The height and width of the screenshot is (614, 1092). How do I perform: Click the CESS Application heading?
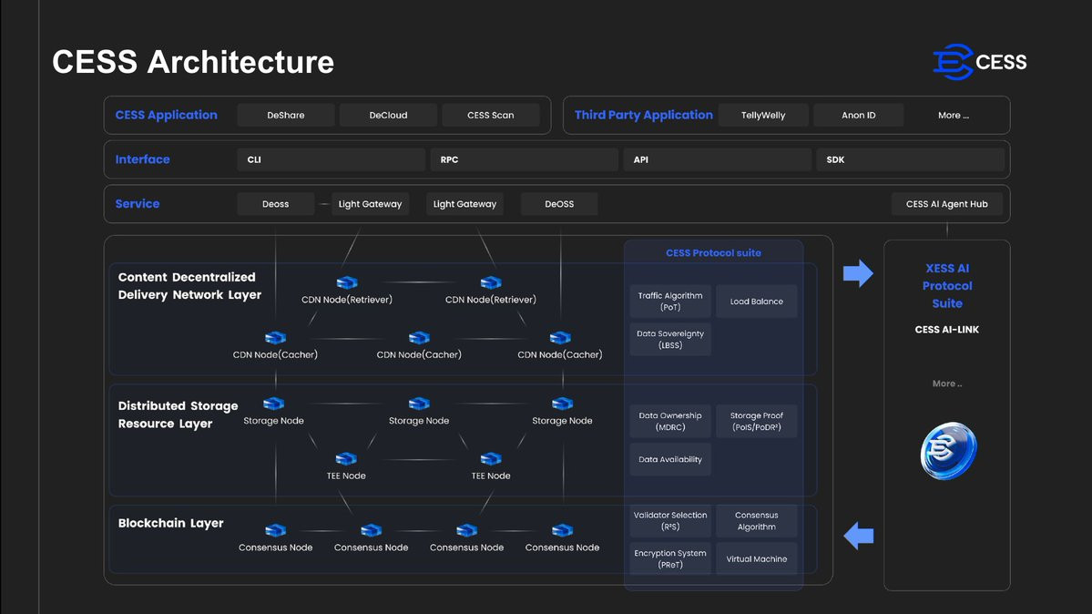[167, 115]
